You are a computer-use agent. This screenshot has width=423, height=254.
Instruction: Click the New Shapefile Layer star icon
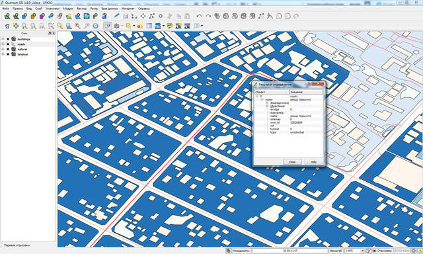[69, 16]
